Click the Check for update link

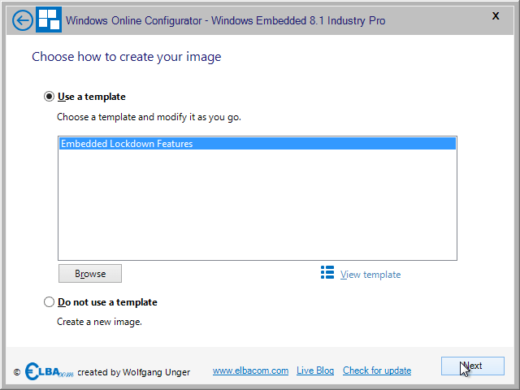(x=377, y=370)
